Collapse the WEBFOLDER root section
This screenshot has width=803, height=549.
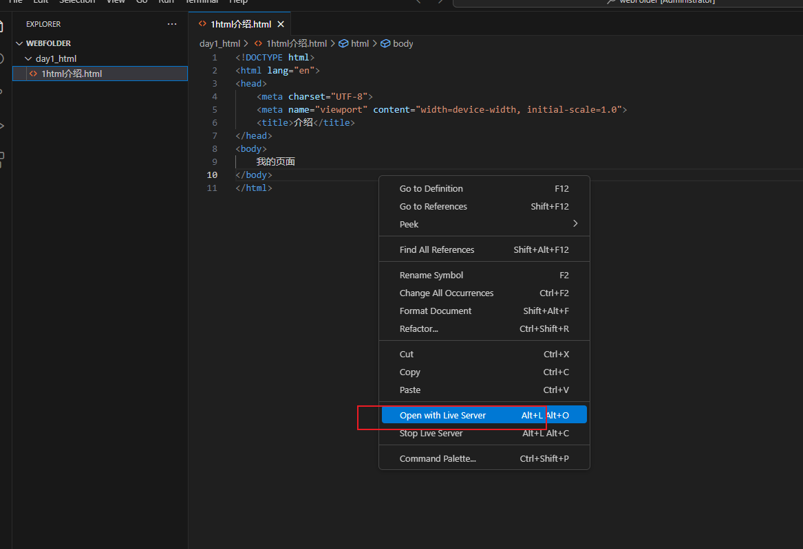19,43
